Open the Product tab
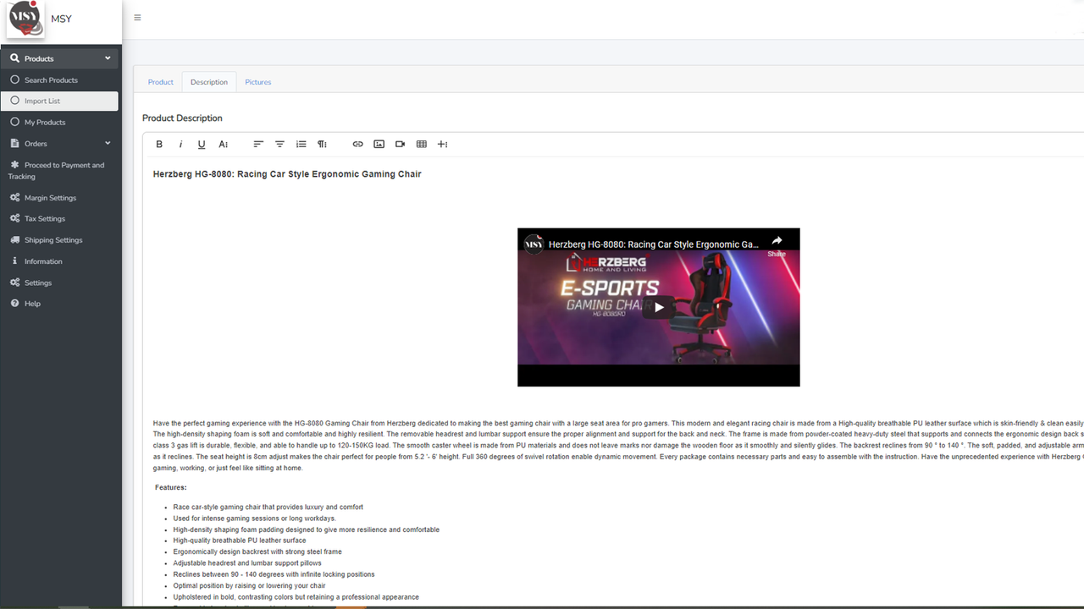Viewport: 1084px width, 609px height. click(x=160, y=81)
